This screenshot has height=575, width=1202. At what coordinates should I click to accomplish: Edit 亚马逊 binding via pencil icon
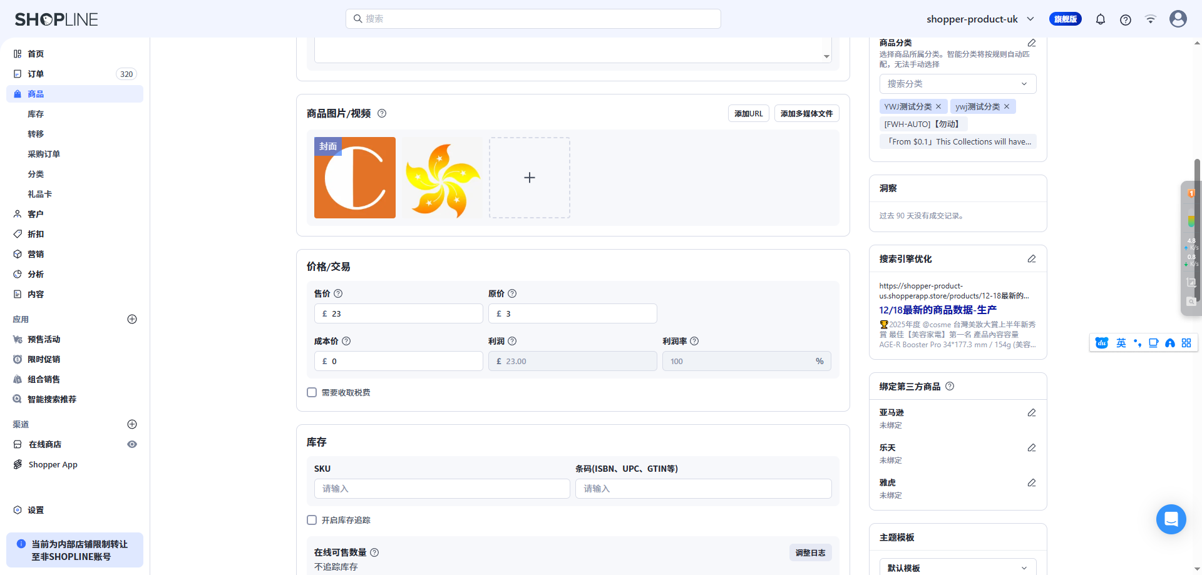(x=1032, y=413)
